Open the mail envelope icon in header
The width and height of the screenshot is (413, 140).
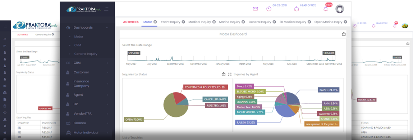click(255, 9)
